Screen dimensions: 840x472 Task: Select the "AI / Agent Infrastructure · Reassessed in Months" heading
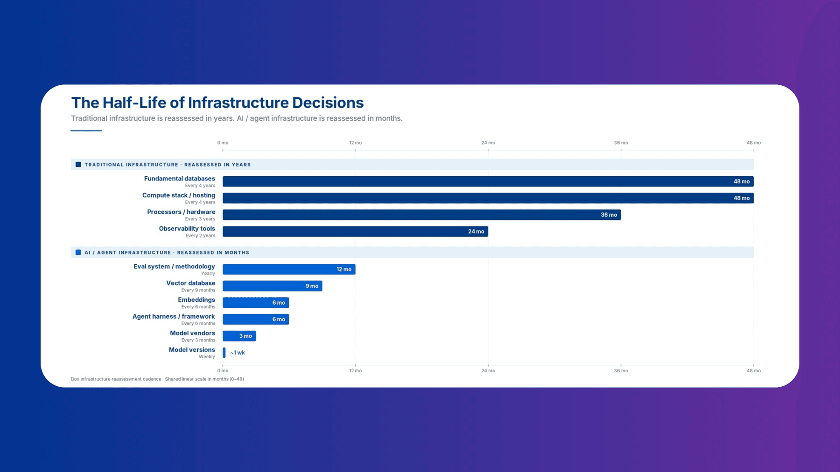[x=167, y=253]
